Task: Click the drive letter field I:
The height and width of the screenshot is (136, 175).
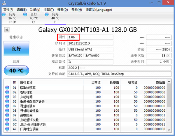Action: tap(90, 62)
